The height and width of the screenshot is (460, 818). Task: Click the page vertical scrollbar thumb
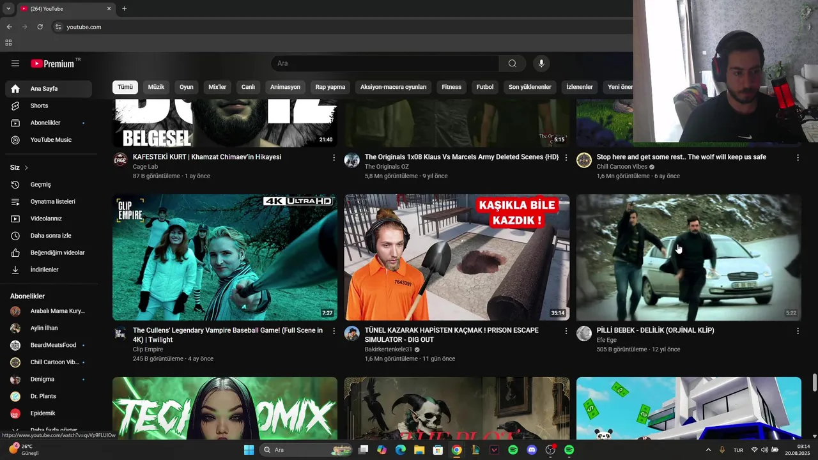pos(815,383)
